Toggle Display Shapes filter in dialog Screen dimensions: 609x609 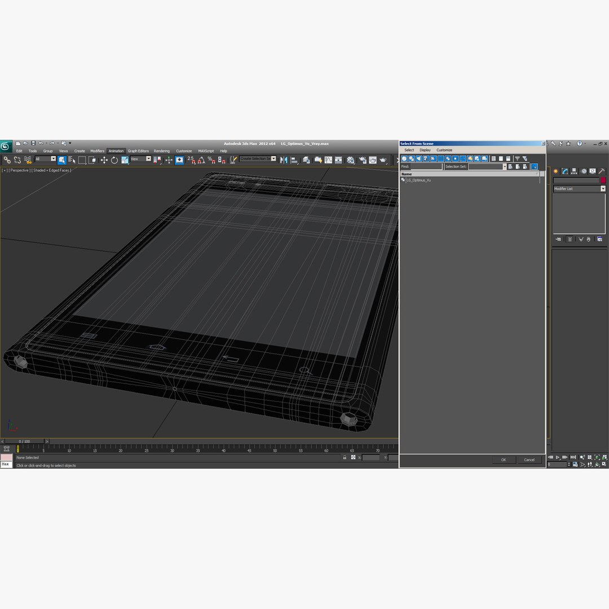[x=412, y=158]
